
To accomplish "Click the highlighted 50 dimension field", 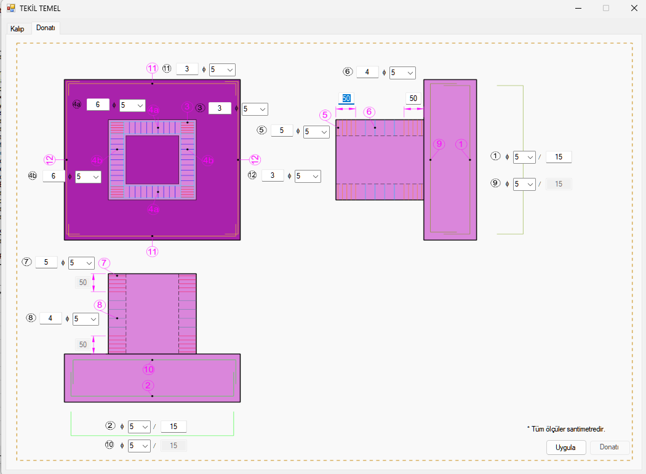I will [346, 98].
